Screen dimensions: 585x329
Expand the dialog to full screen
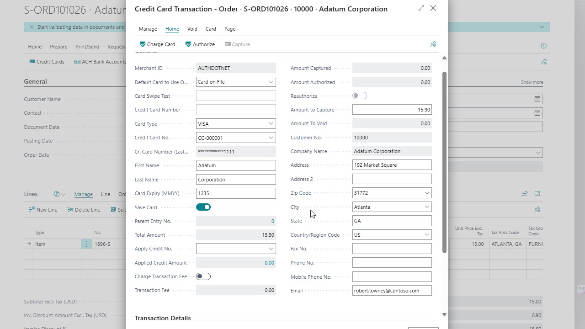tap(421, 8)
